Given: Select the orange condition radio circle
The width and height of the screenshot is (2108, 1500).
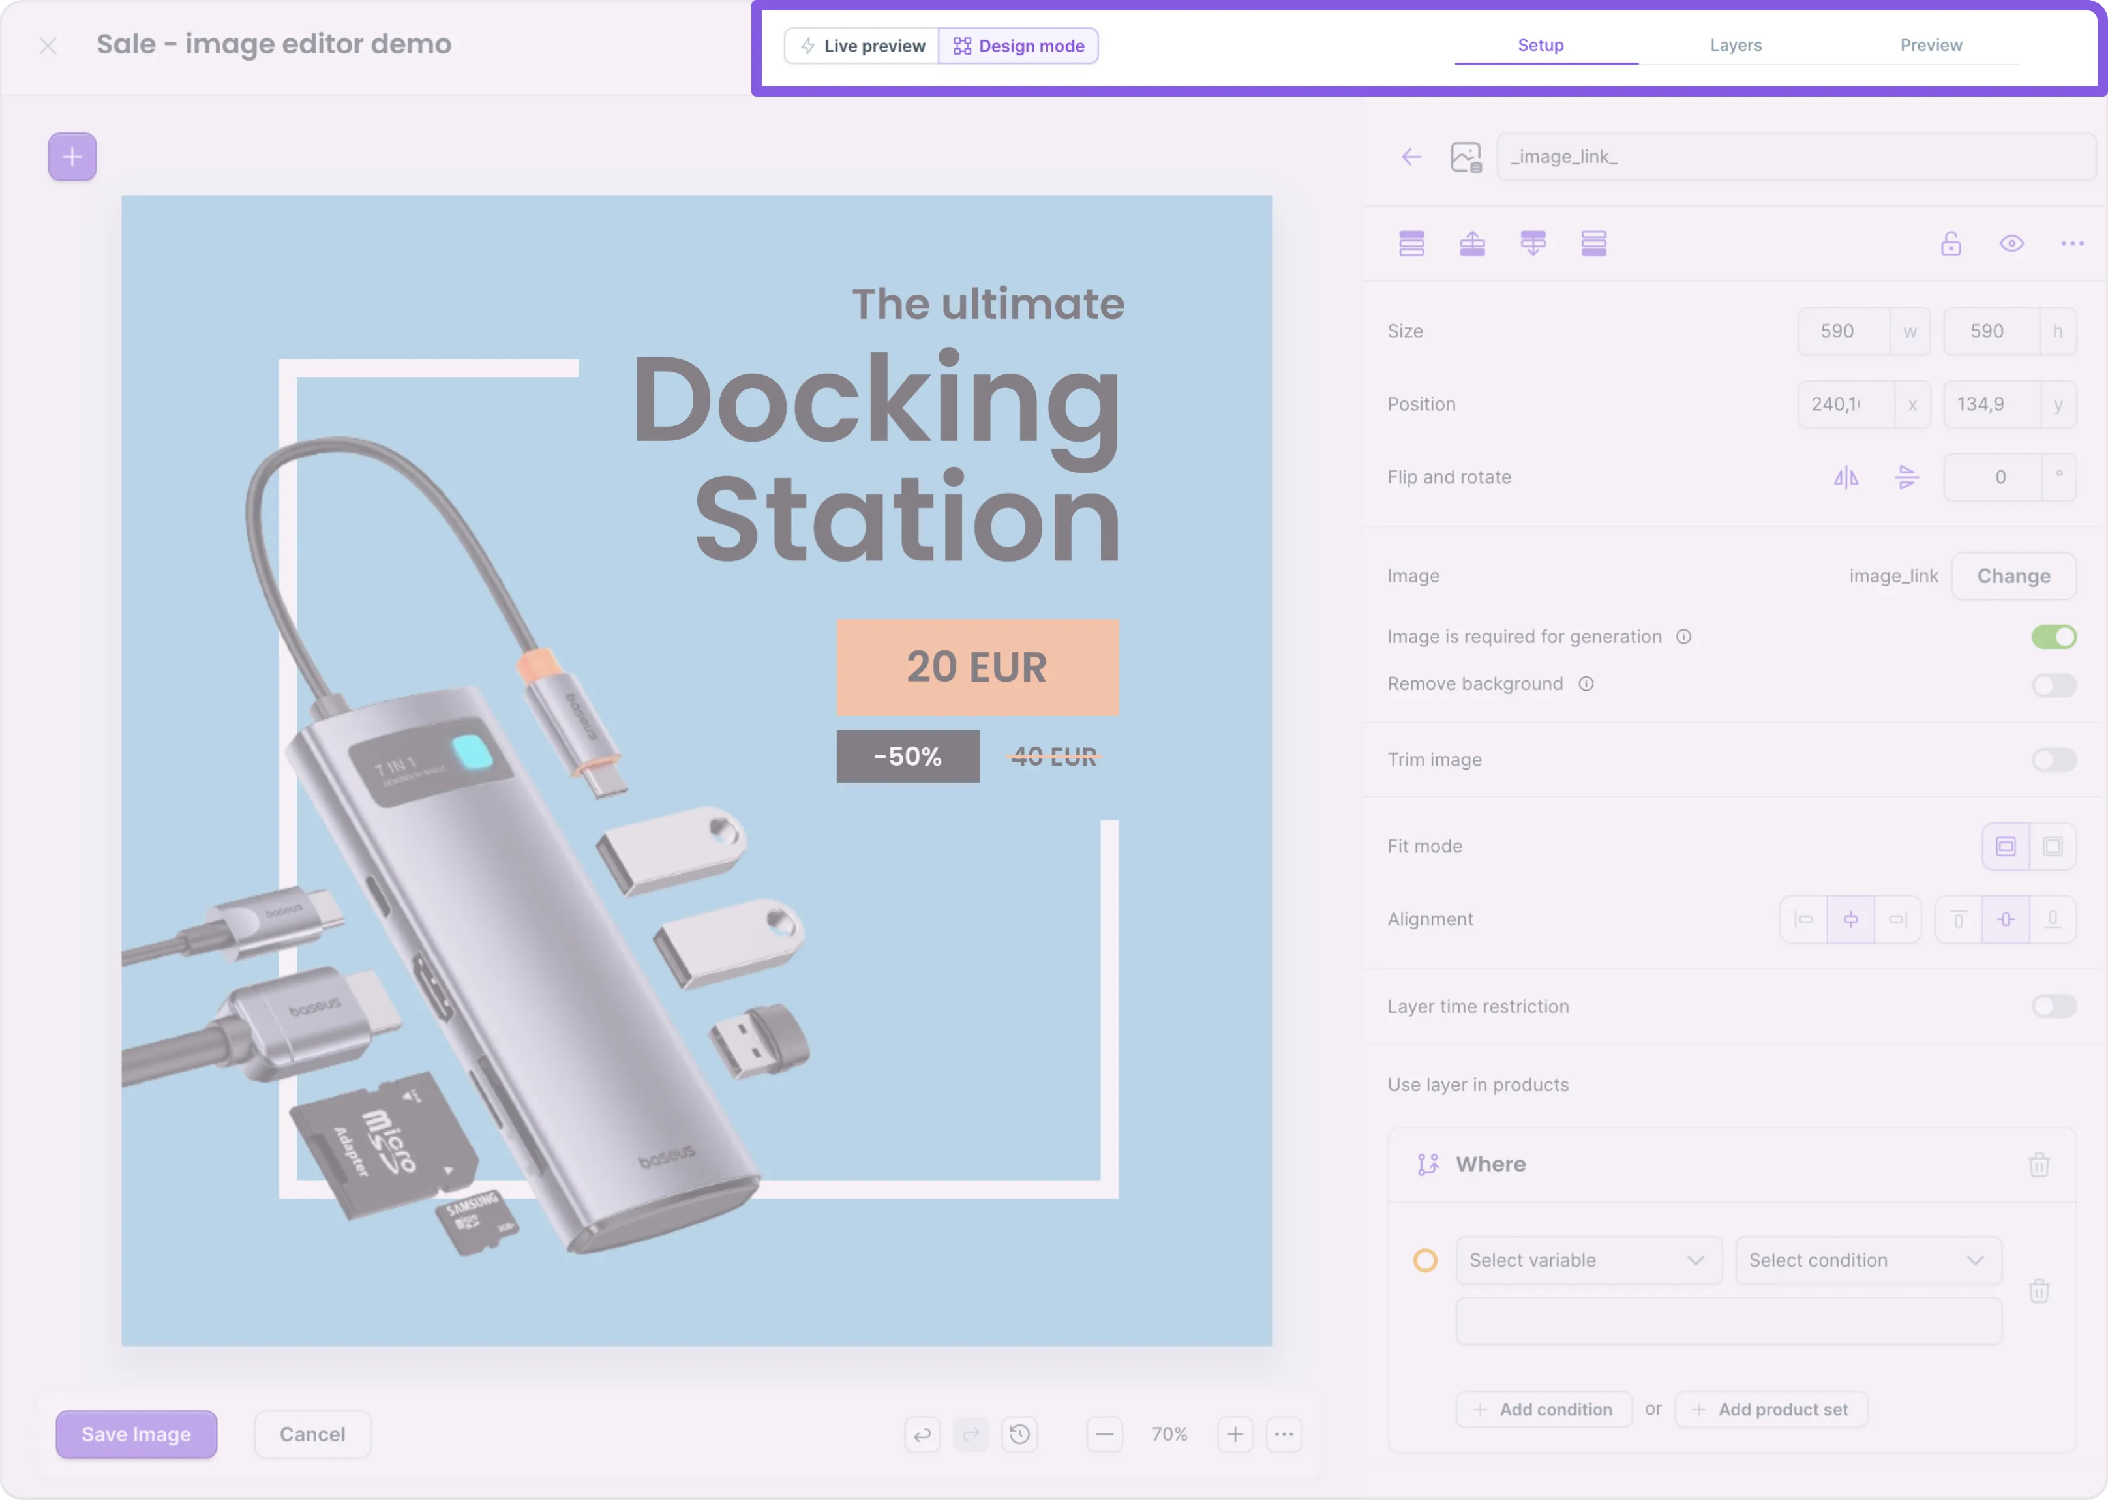Looking at the screenshot, I should [x=1425, y=1260].
